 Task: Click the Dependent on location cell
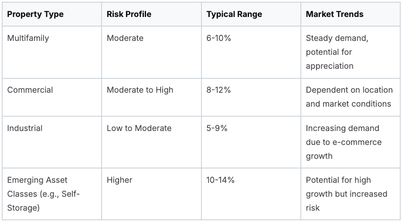pyautogui.click(x=349, y=97)
